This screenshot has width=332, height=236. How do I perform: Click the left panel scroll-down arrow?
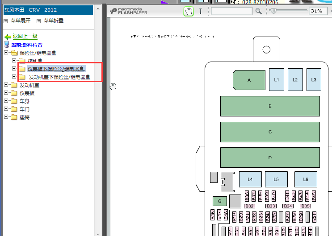98,234
